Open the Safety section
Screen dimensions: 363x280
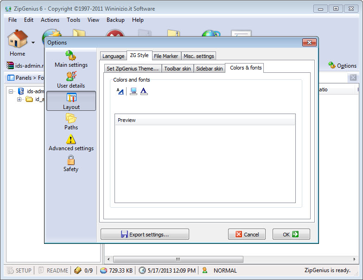[71, 163]
